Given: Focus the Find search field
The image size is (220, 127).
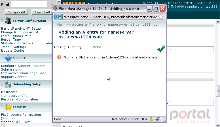Looking at the screenshot, I should pos(29,4).
